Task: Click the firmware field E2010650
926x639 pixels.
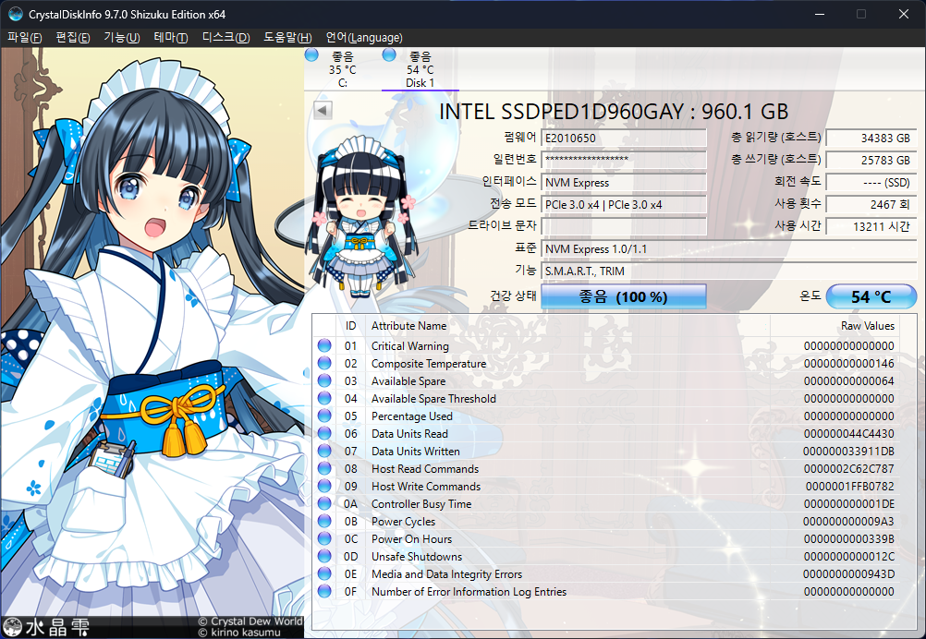Action: (624, 139)
